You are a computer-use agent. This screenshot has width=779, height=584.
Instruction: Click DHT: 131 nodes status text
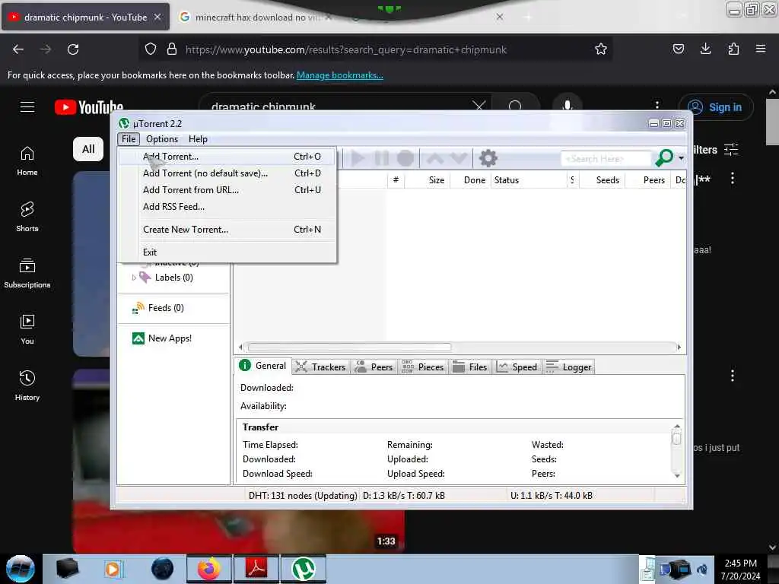click(303, 496)
